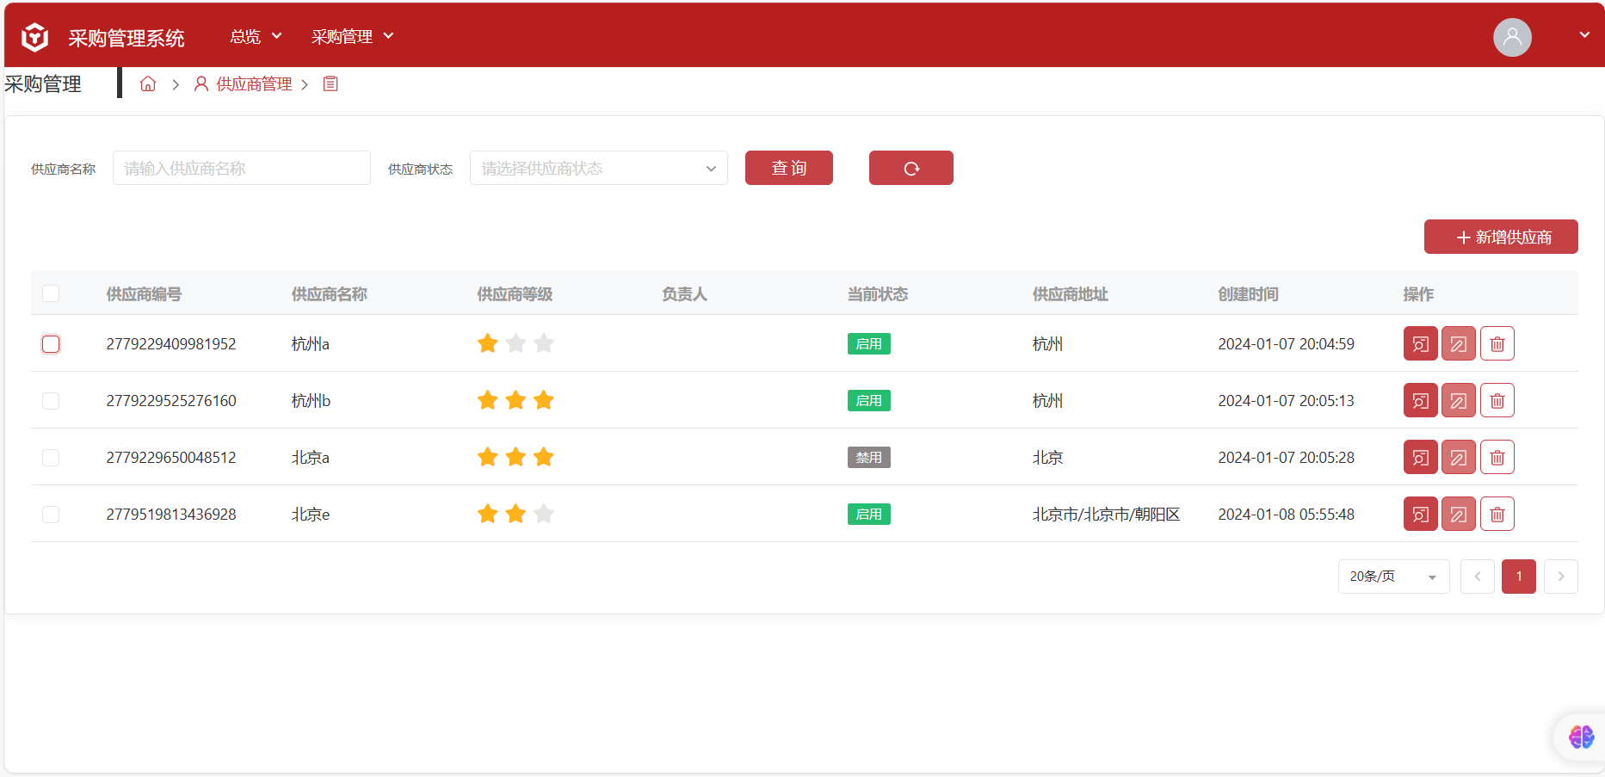Click the address 北京市/北京市/朝阳区
Viewport: 1605px width, 777px height.
point(1106,515)
